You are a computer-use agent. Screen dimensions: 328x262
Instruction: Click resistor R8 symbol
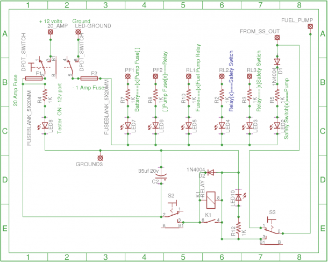pyautogui.click(x=155, y=95)
